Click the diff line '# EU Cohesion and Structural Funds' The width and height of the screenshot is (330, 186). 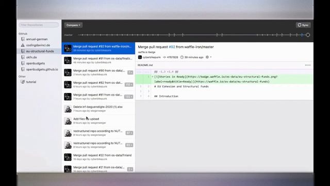point(181,86)
